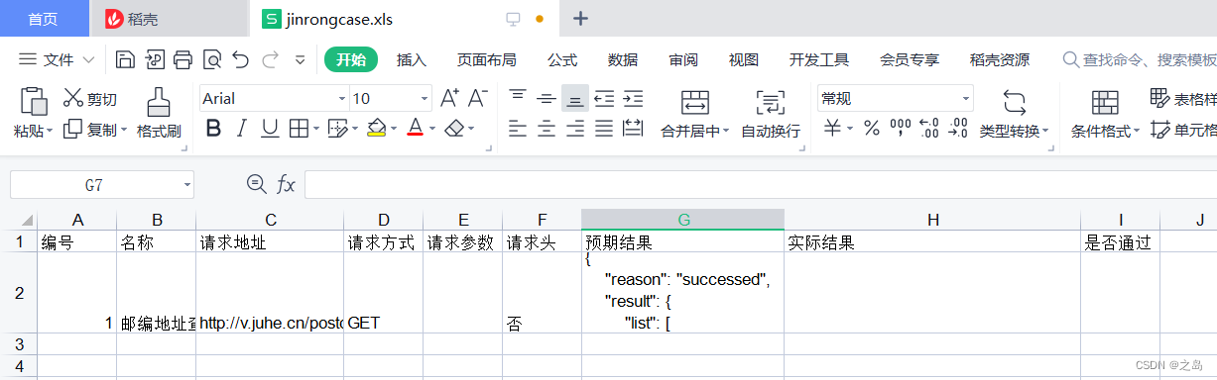Toggle bold formatting
Image resolution: width=1217 pixels, height=380 pixels.
click(x=213, y=129)
